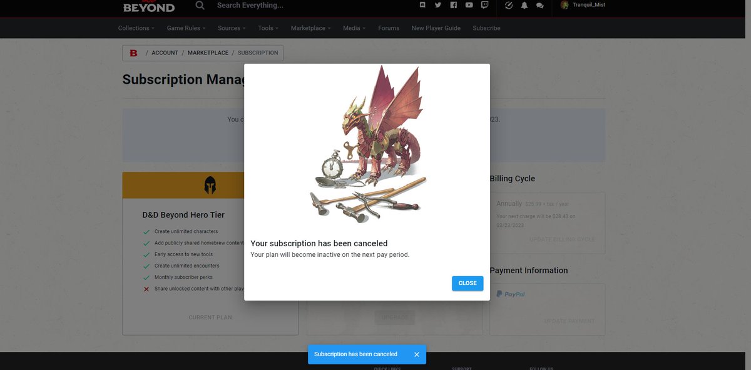This screenshot has height=370, width=751.
Task: Open the Twitch social link icon
Action: coord(484,5)
